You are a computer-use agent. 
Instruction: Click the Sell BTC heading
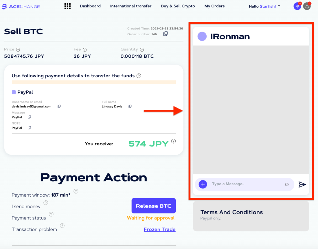pos(23,32)
